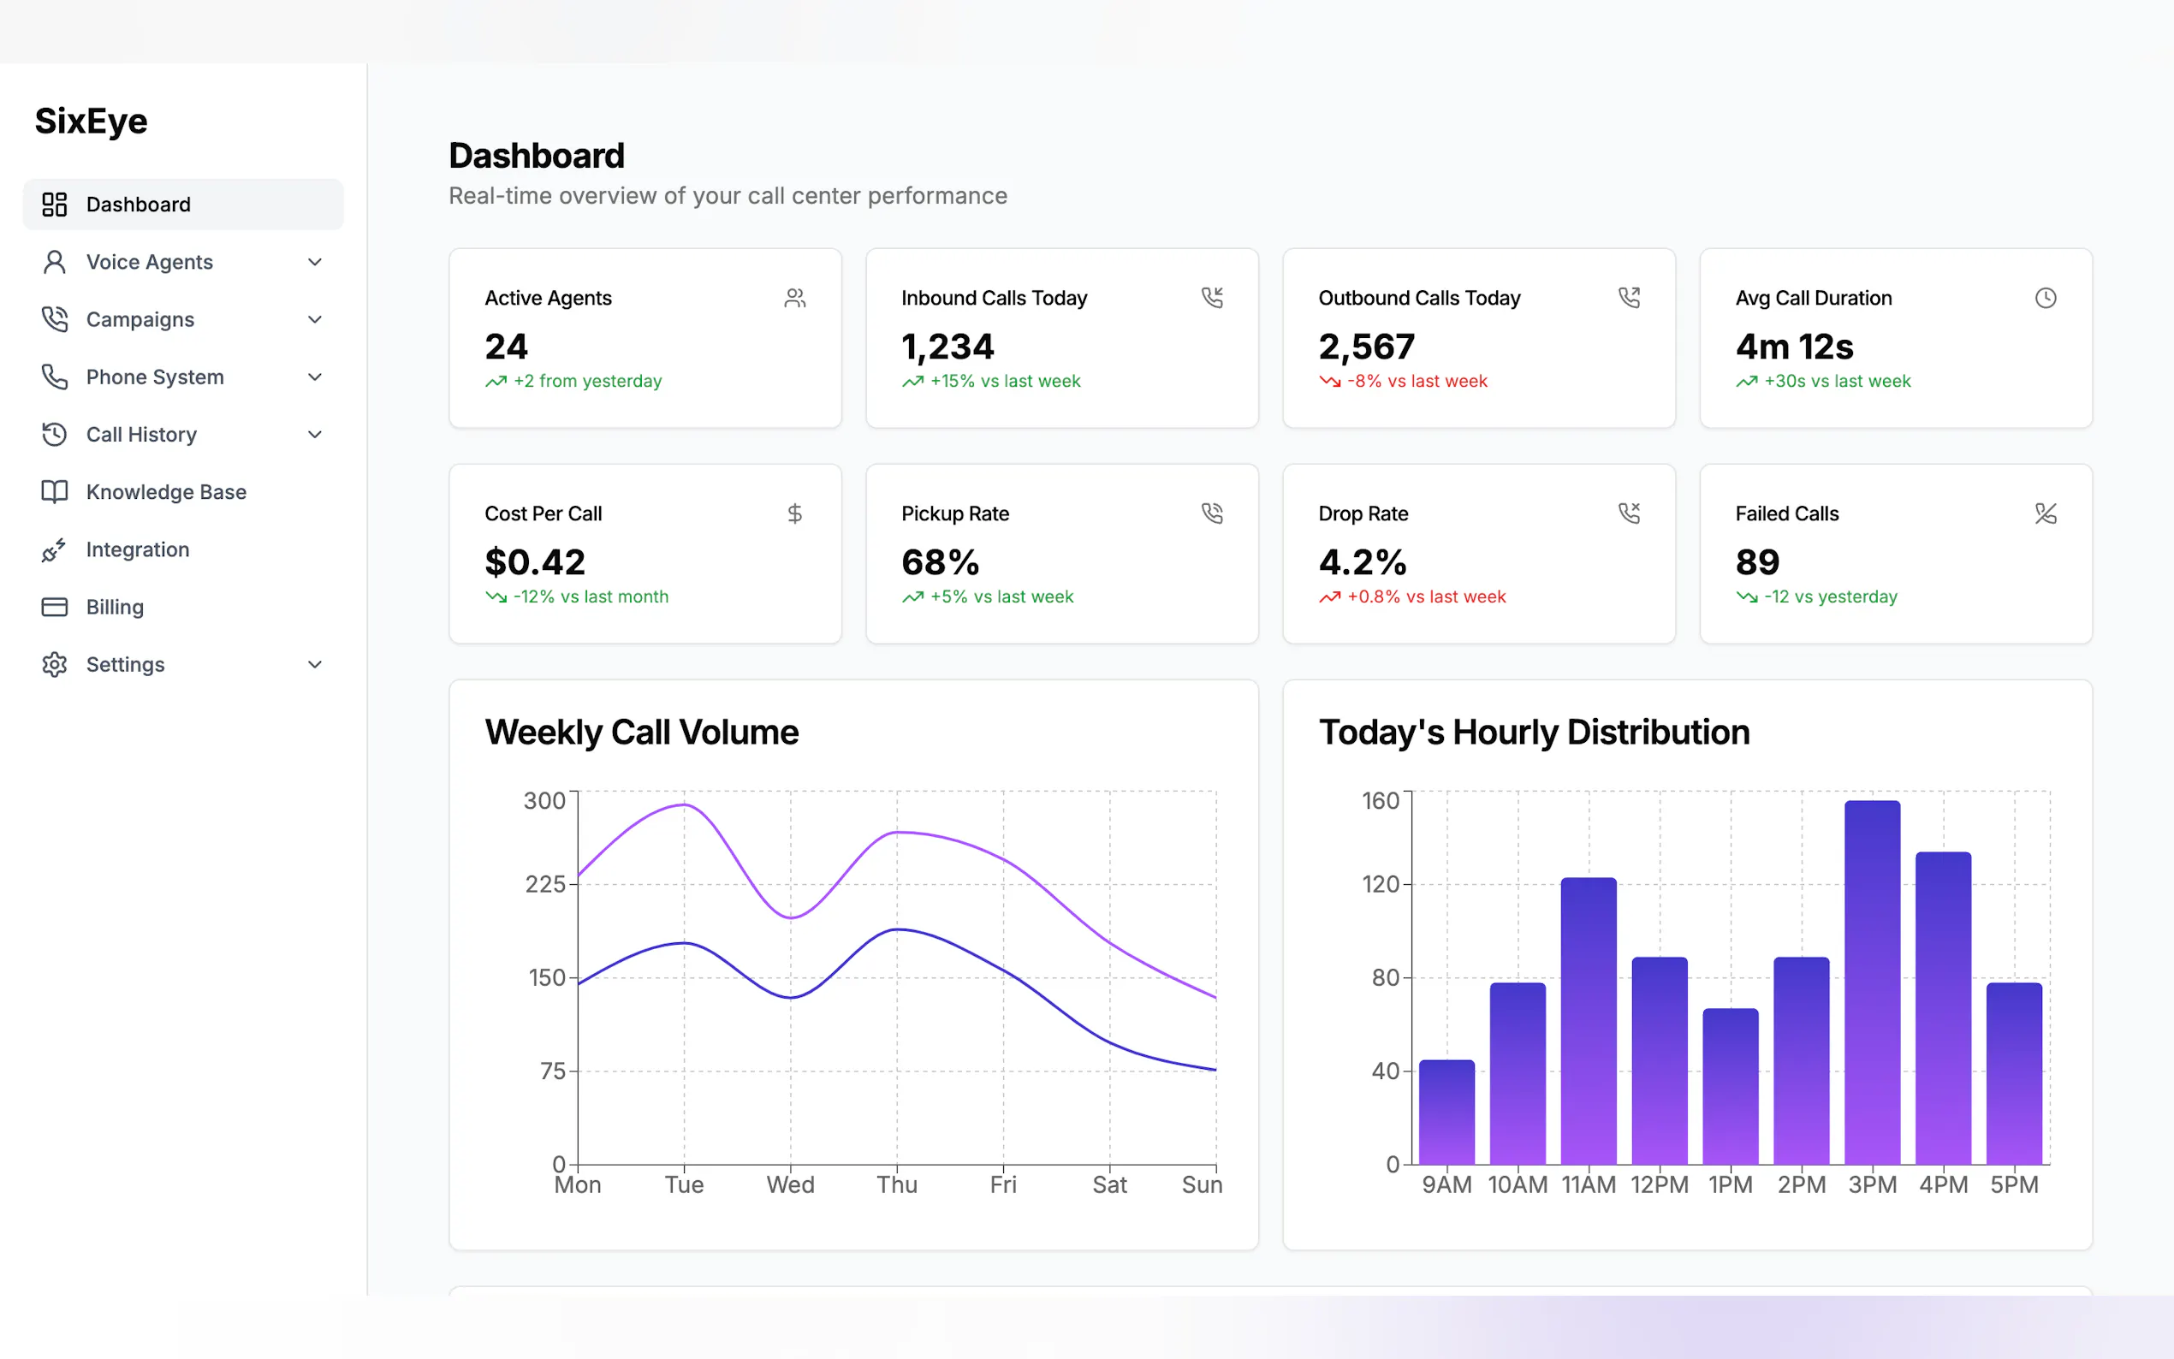This screenshot has width=2174, height=1359.
Task: Expand the Call History chevron
Action: point(315,434)
